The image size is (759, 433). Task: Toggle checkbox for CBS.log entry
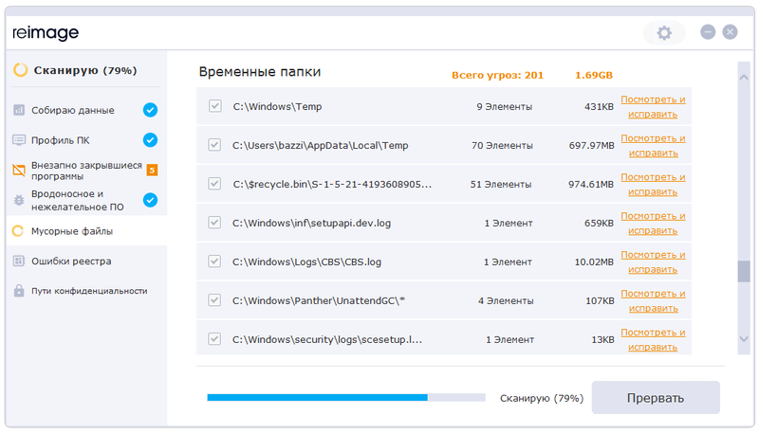[215, 262]
